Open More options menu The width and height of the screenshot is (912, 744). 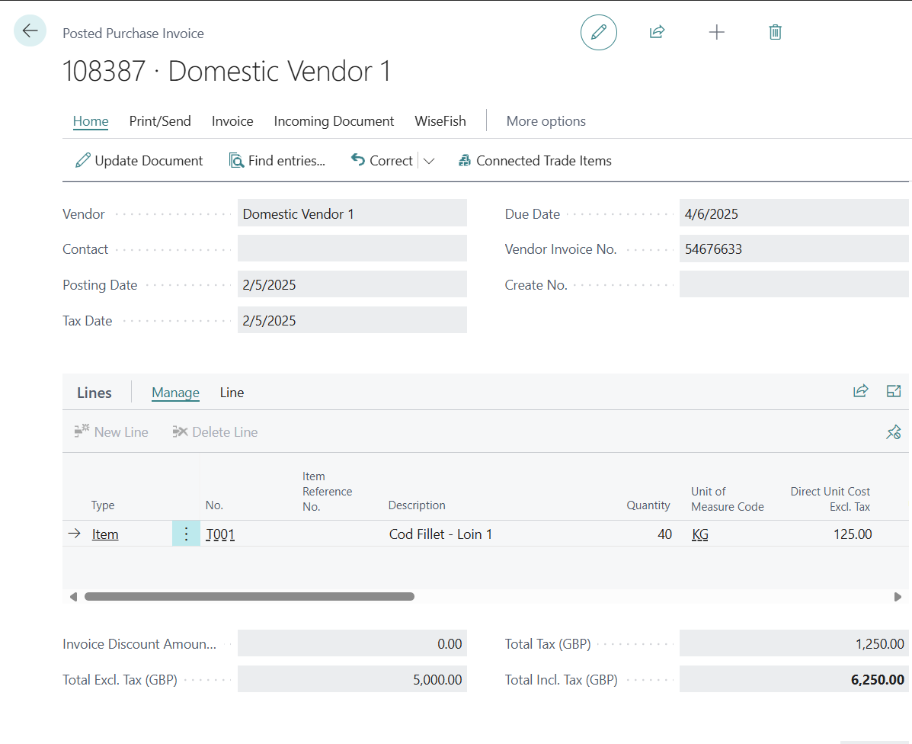coord(546,121)
